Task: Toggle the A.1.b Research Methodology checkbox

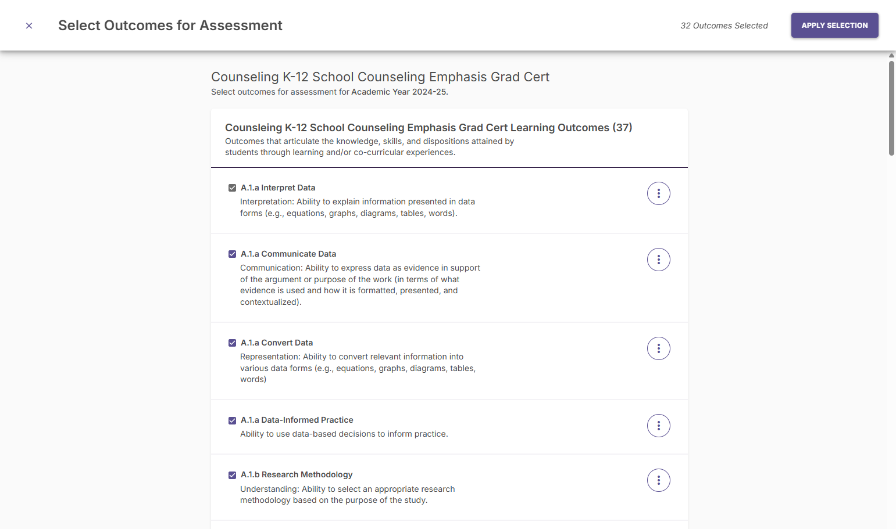Action: (232, 475)
